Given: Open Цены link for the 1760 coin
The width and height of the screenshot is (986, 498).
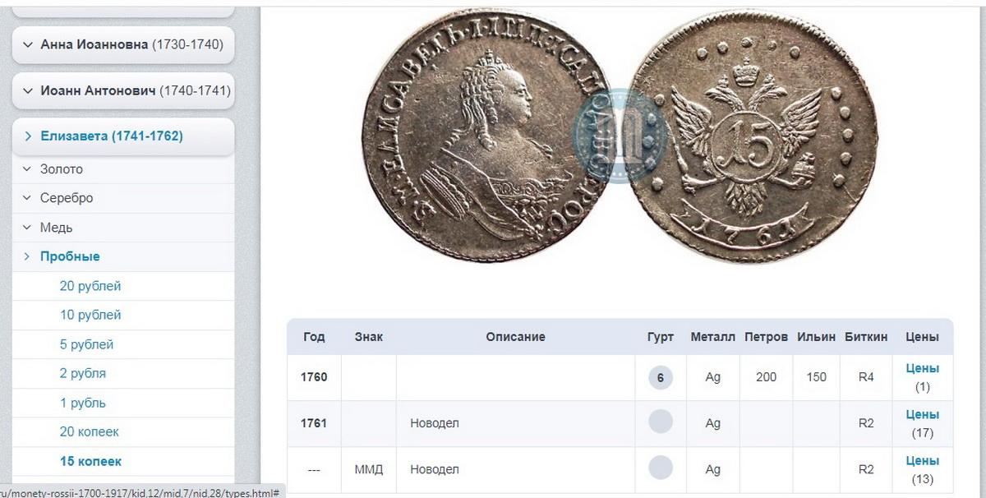Looking at the screenshot, I should 922,368.
